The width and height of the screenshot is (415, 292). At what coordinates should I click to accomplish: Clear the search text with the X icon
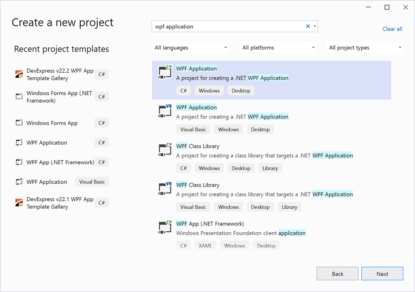[308, 26]
